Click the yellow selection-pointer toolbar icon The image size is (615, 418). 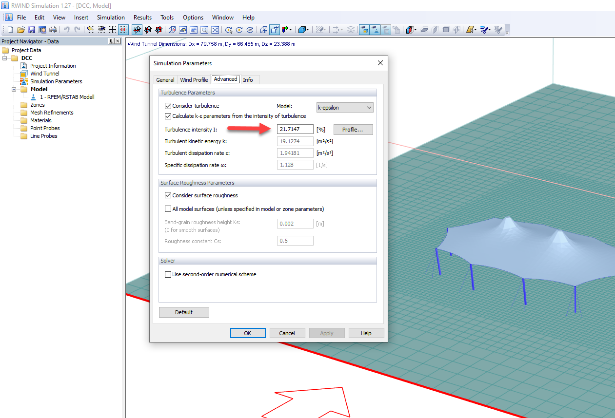click(470, 30)
